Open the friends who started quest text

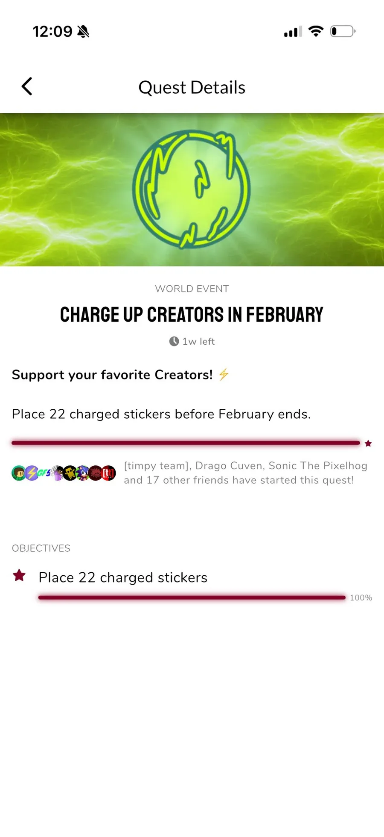(x=245, y=473)
